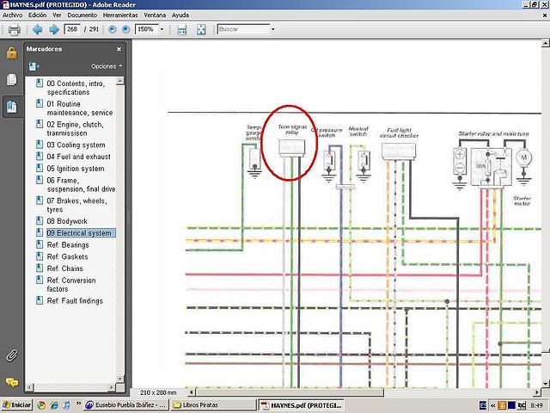Click bookmarks panel scroll down arrow
This screenshot has height=413, width=550.
pyautogui.click(x=120, y=379)
